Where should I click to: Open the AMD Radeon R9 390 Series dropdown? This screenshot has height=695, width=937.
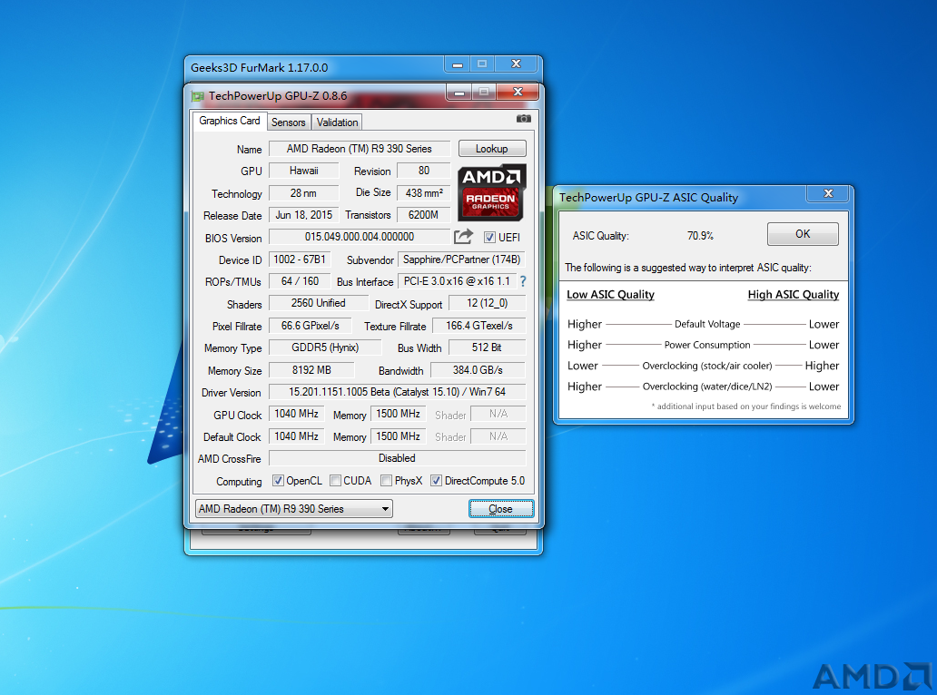[294, 509]
